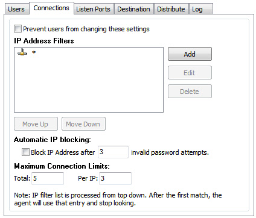The image size is (256, 218).
Task: Toggle Block IP Address after checkbox
Action: point(25,152)
